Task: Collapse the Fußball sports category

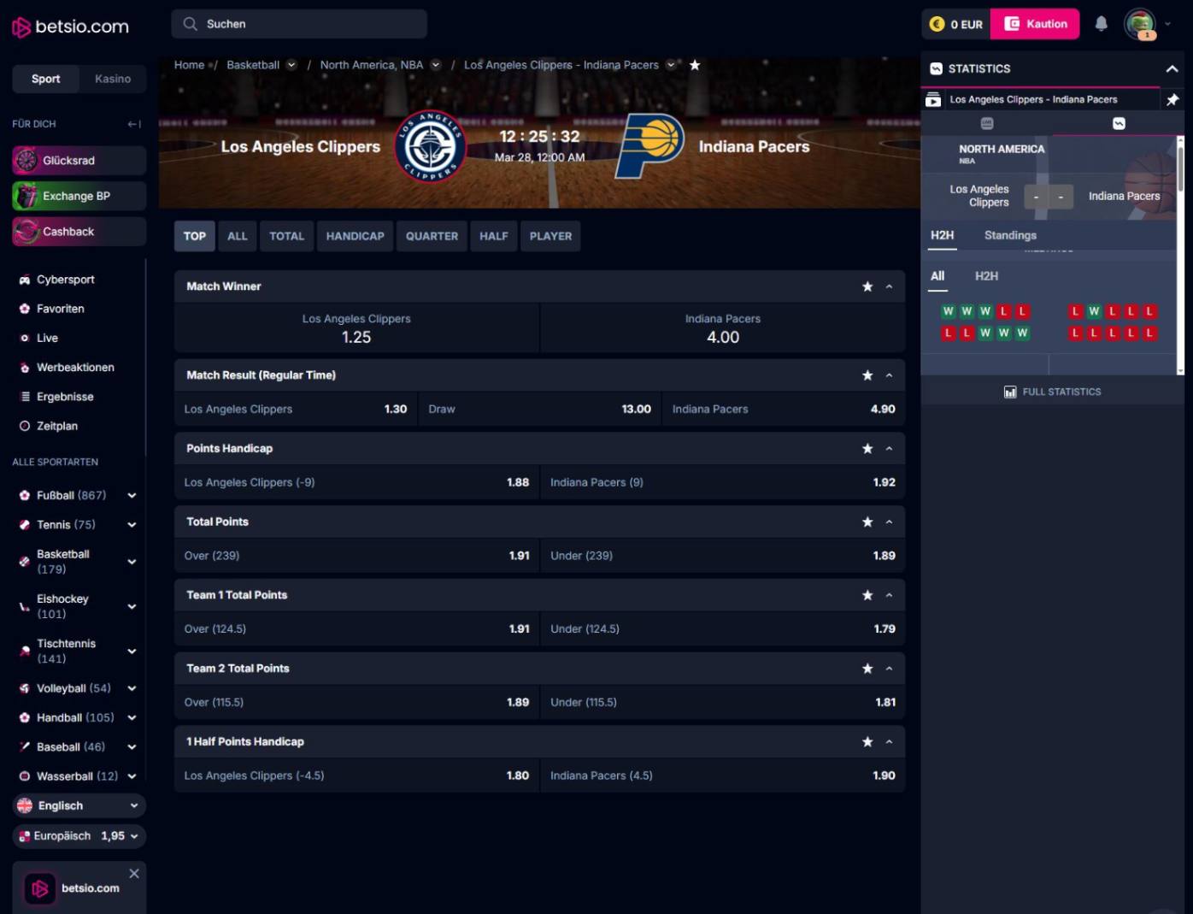Action: click(x=132, y=495)
